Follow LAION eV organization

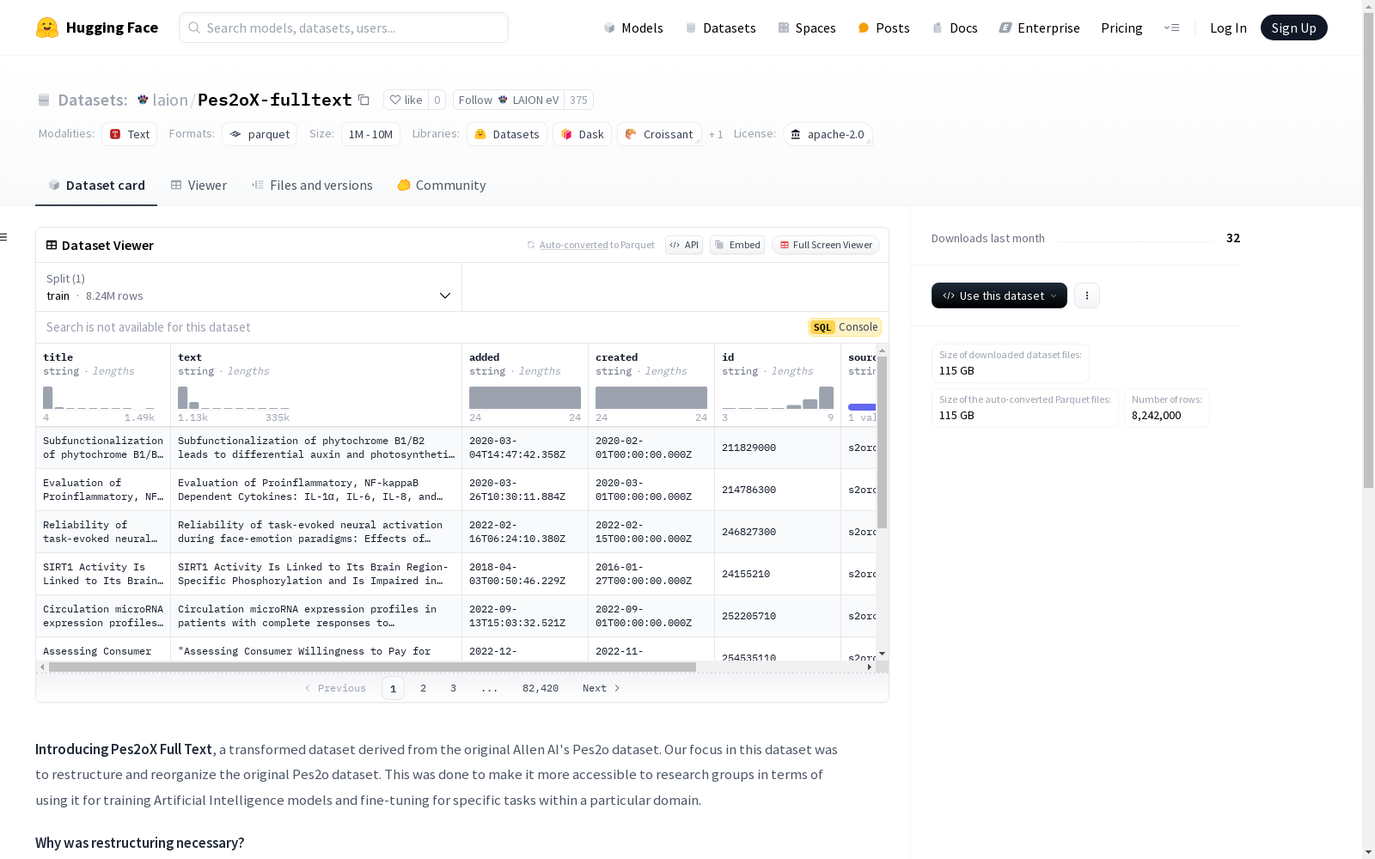pyautogui.click(x=509, y=100)
